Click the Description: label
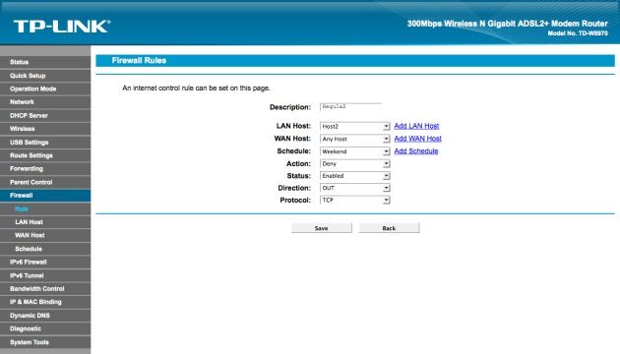This screenshot has width=620, height=354. click(290, 107)
